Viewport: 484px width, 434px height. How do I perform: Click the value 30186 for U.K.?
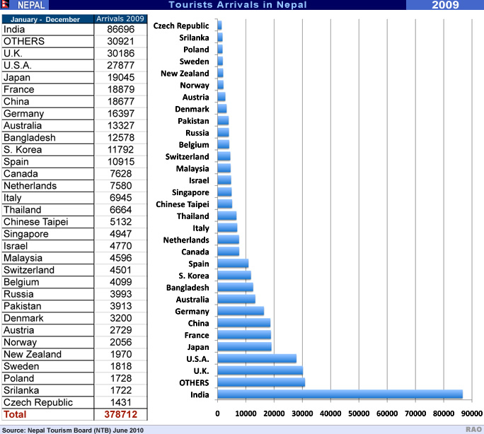click(121, 53)
